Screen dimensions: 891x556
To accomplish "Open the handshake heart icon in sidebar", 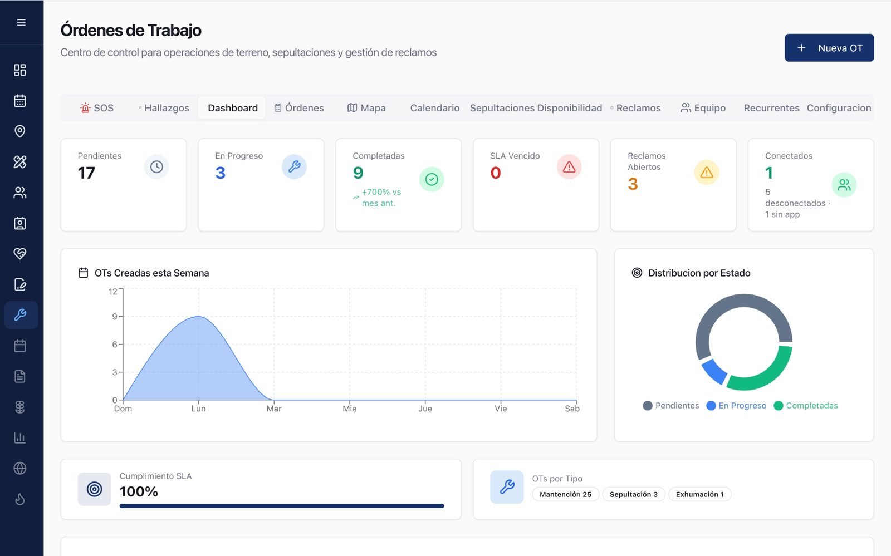I will pos(20,254).
